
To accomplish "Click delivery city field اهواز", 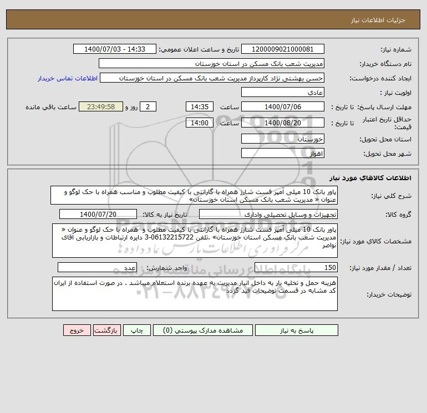I will pyautogui.click(x=283, y=153).
